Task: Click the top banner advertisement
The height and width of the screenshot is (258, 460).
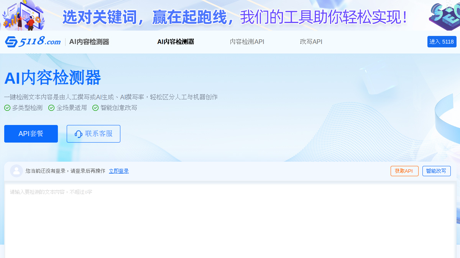Action: 230,15
